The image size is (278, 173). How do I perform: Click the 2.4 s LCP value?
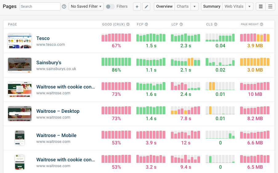186,94
